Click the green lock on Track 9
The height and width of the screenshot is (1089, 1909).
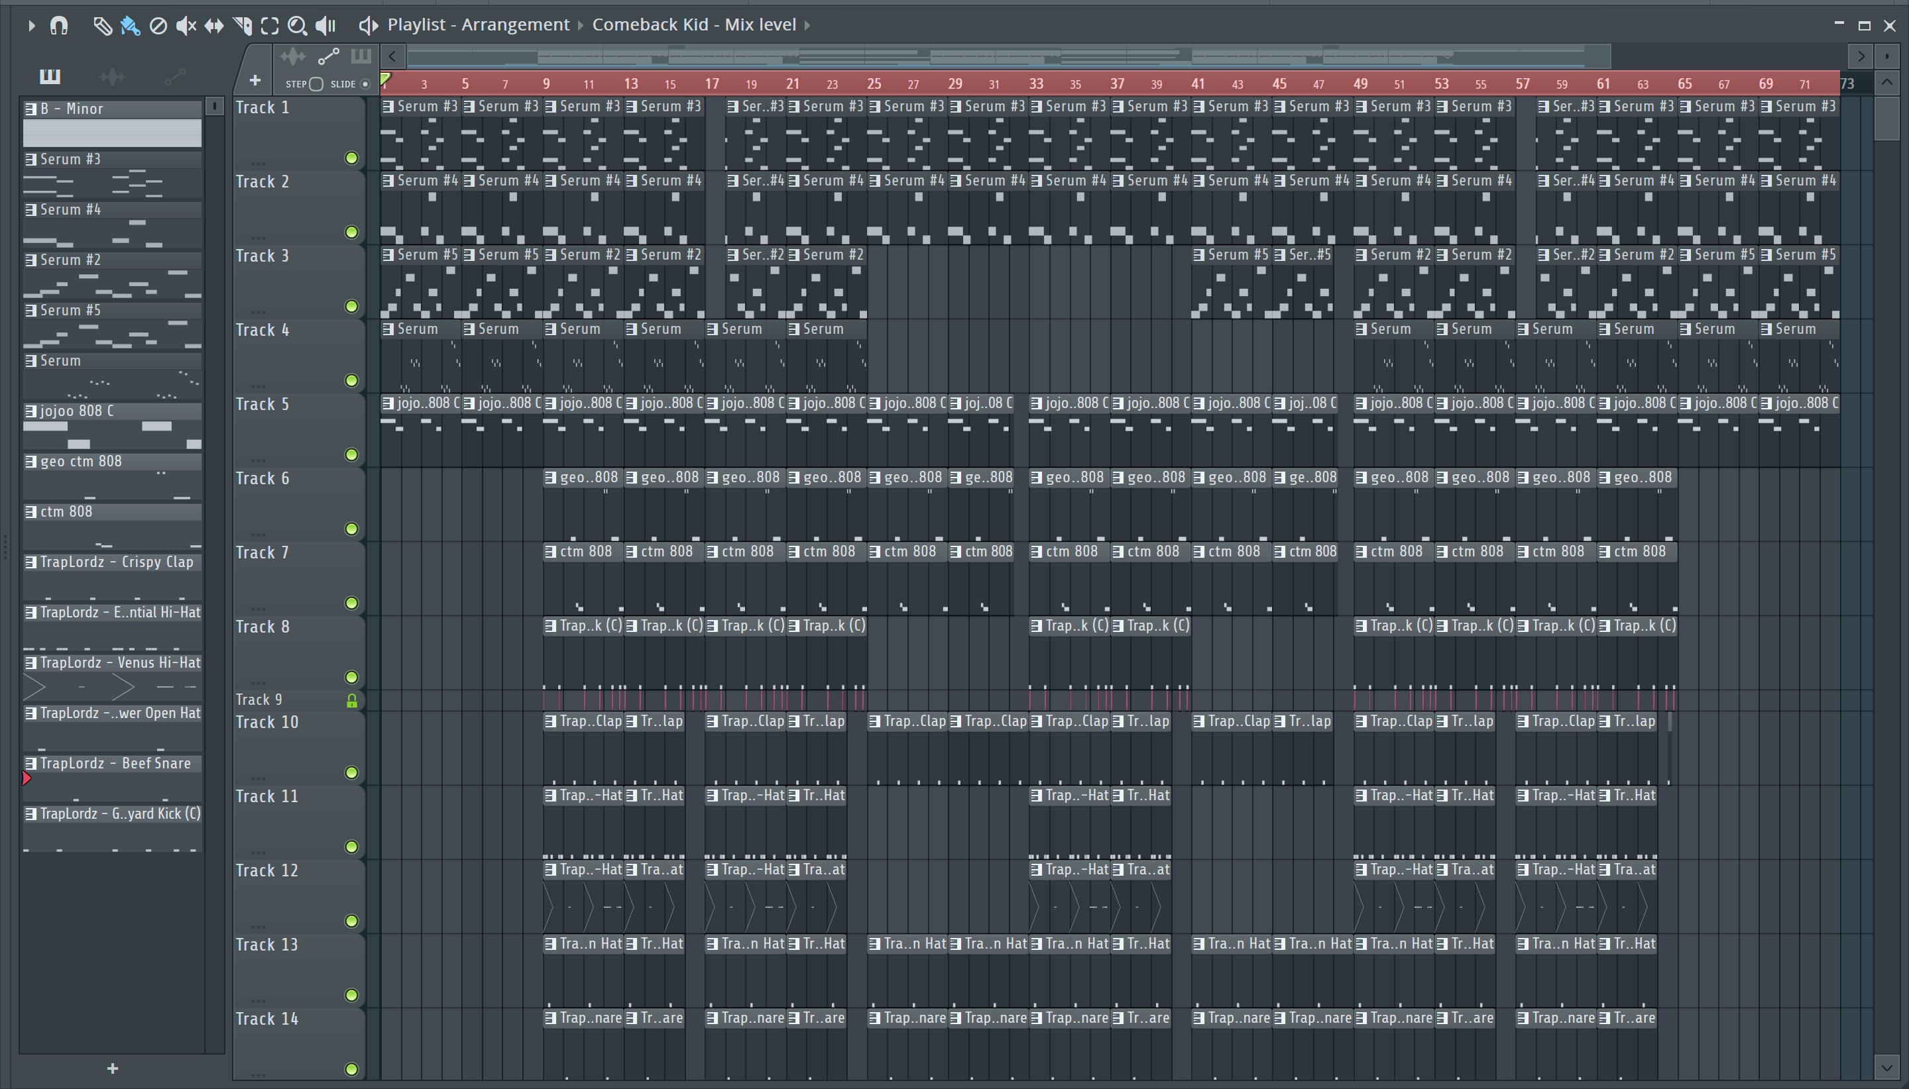tap(351, 701)
